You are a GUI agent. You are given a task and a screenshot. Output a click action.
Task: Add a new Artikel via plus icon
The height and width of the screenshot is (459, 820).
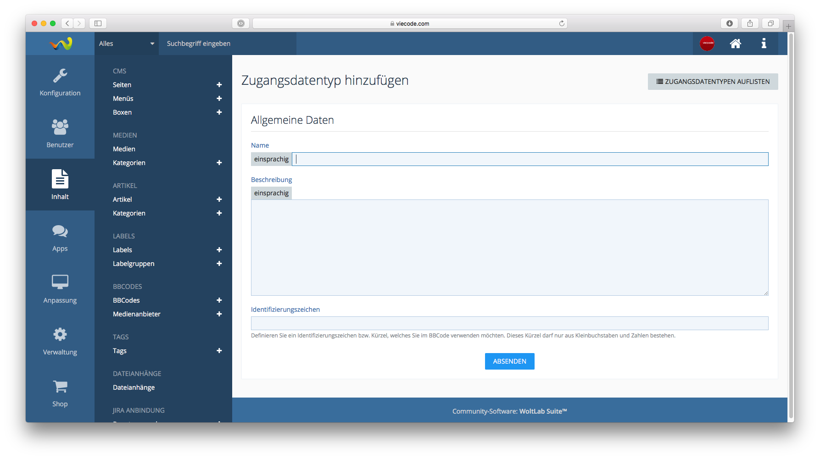(219, 199)
